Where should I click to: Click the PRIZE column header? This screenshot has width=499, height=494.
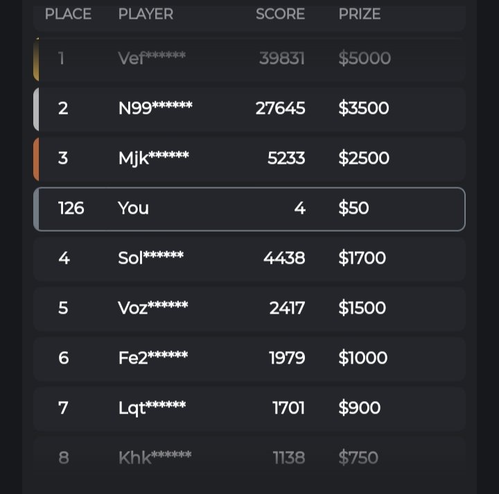(x=359, y=14)
